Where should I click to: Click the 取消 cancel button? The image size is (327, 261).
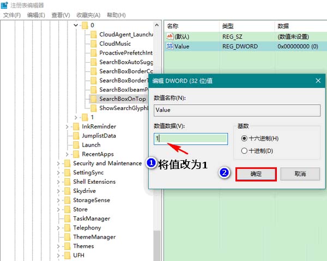pos(300,174)
